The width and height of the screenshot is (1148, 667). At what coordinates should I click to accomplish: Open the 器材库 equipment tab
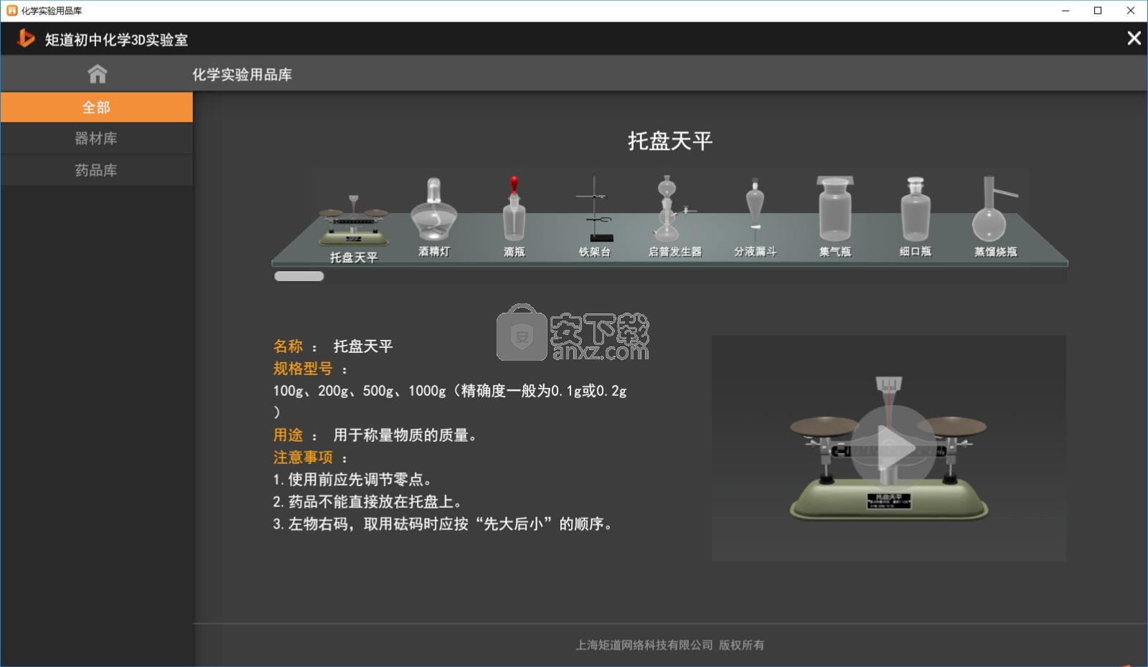[96, 138]
